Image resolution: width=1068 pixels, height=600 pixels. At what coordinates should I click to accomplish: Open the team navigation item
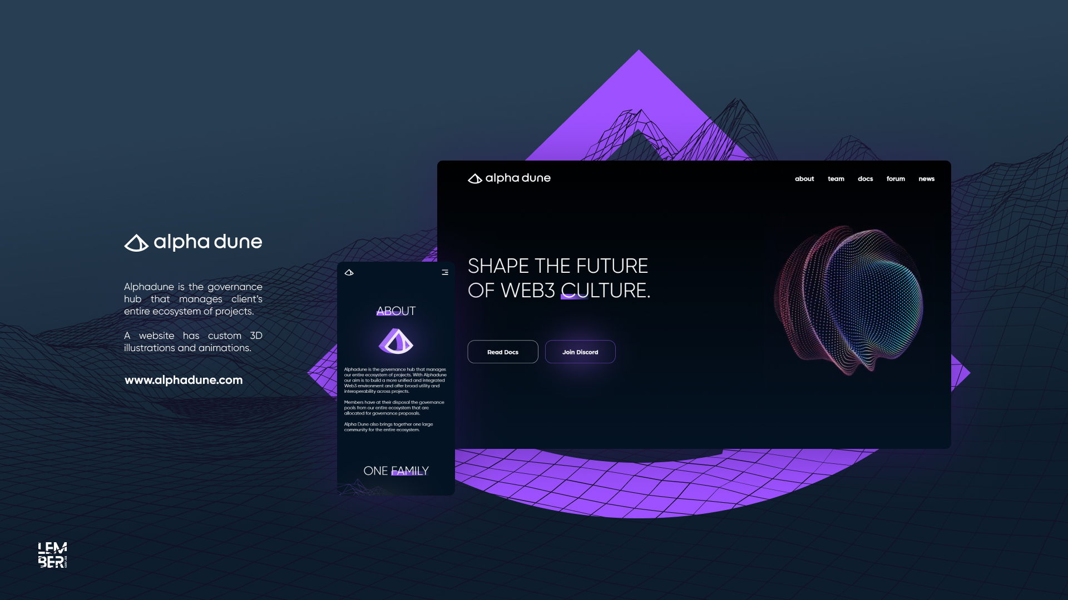(835, 179)
